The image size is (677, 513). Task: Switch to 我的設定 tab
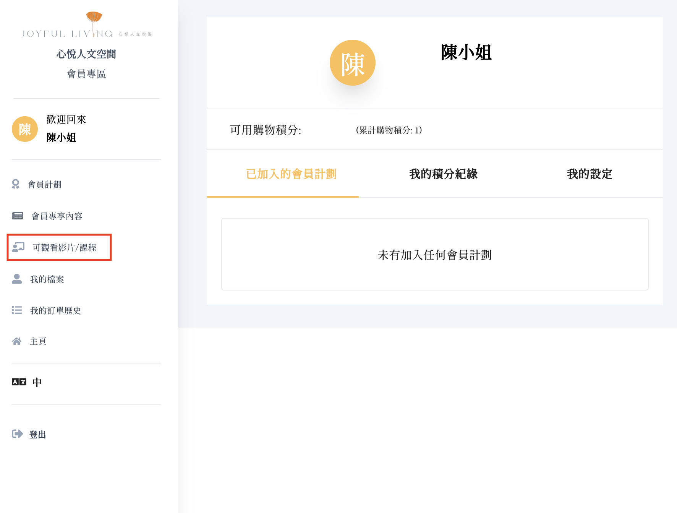tap(589, 174)
